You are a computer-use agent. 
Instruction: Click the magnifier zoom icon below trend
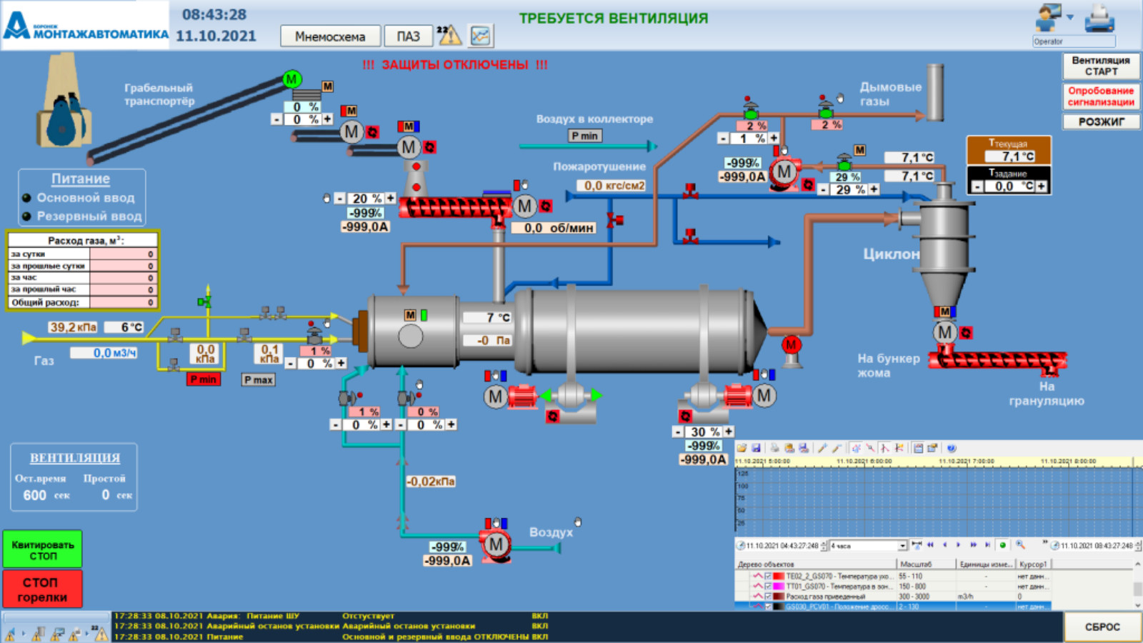pyautogui.click(x=1020, y=545)
